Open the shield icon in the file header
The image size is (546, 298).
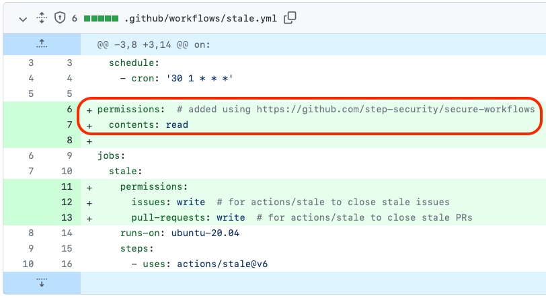[60, 17]
